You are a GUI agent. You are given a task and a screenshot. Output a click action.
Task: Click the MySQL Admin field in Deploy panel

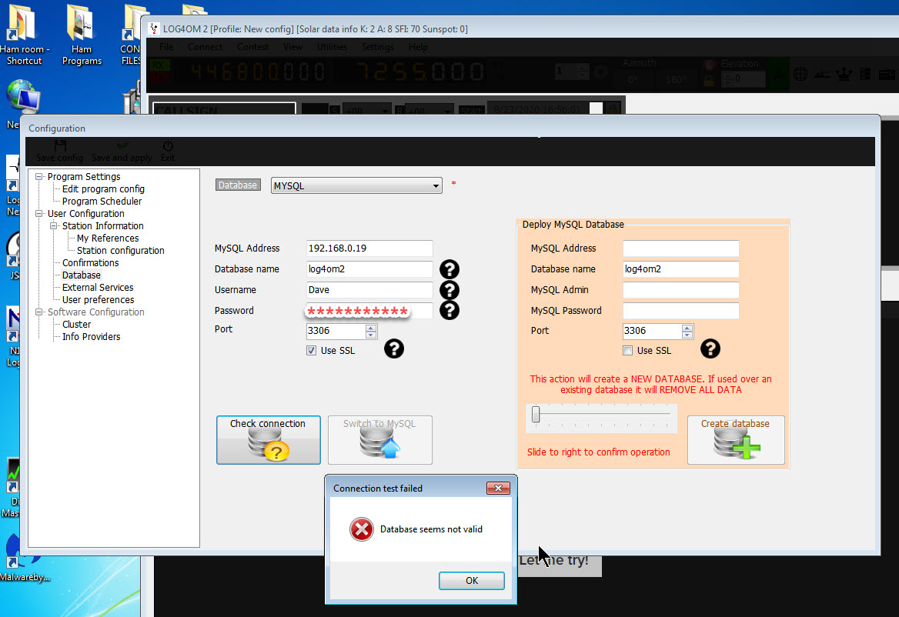(x=681, y=290)
